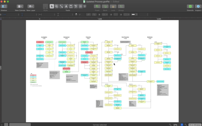Open the Stencils panel
Screen dimensions: 202x126
(190, 6)
